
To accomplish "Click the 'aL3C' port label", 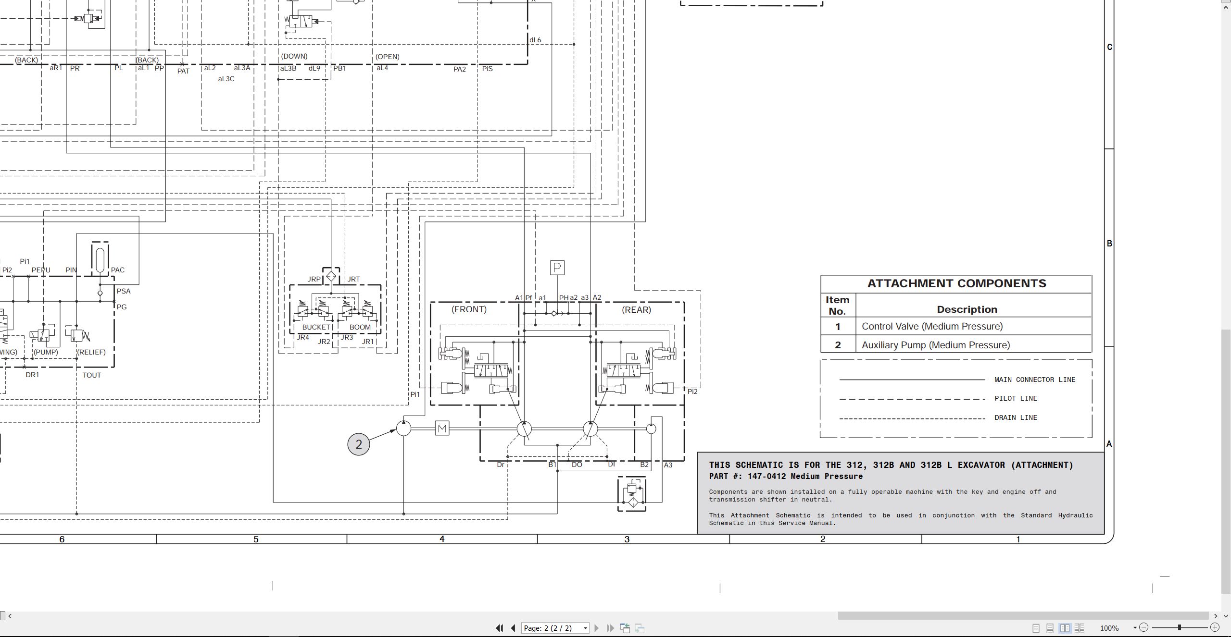I will point(226,79).
